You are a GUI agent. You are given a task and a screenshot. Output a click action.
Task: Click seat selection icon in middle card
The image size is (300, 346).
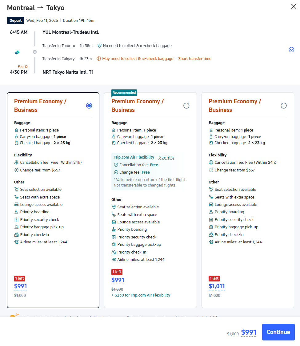click(114, 207)
